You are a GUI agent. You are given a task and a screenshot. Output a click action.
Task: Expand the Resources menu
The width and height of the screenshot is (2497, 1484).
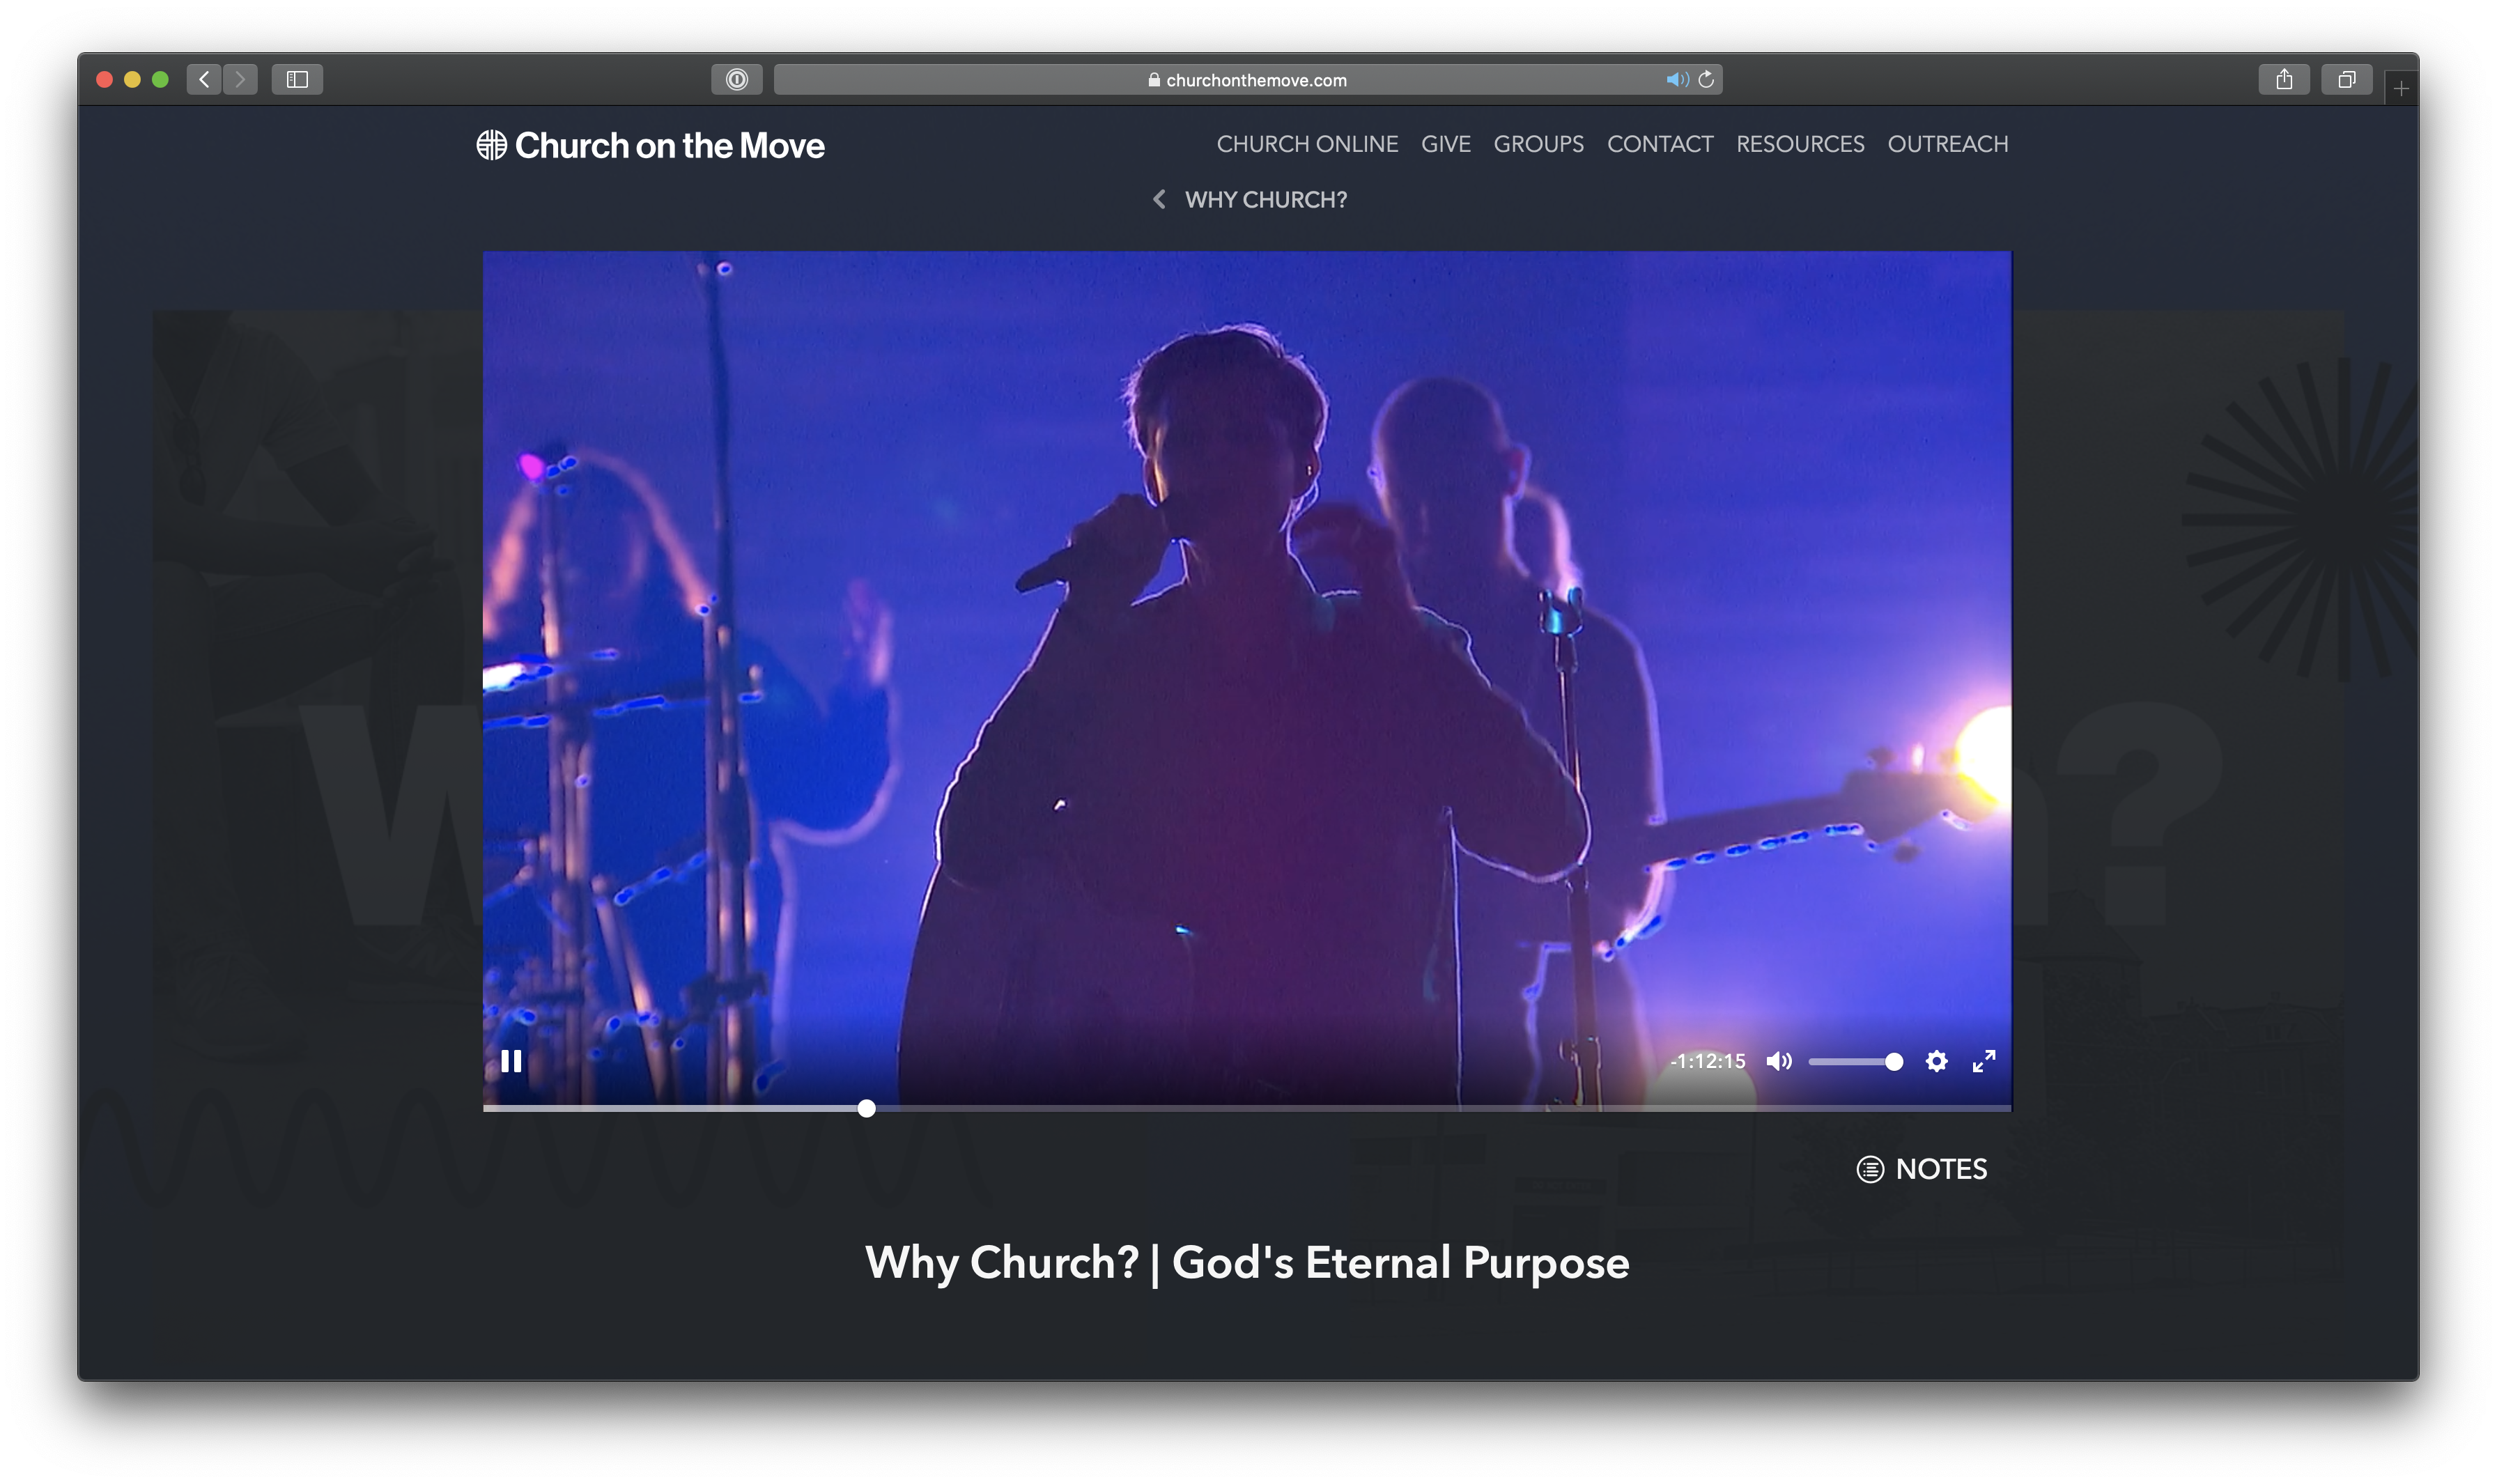click(x=1800, y=144)
